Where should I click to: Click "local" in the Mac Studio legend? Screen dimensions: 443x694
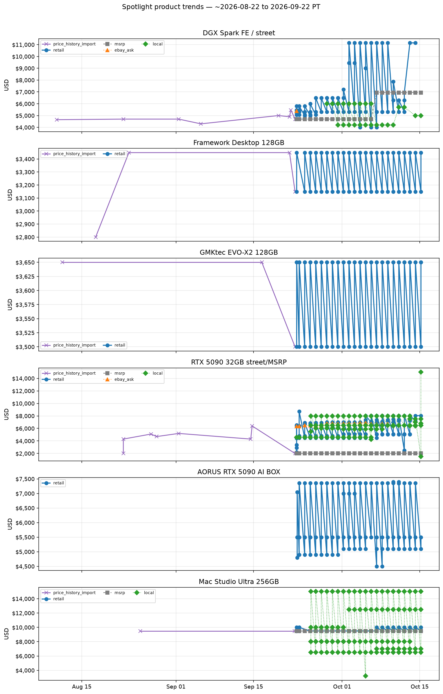tap(149, 593)
